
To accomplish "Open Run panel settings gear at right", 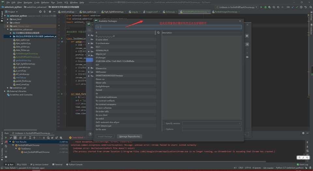I will 303,133.
